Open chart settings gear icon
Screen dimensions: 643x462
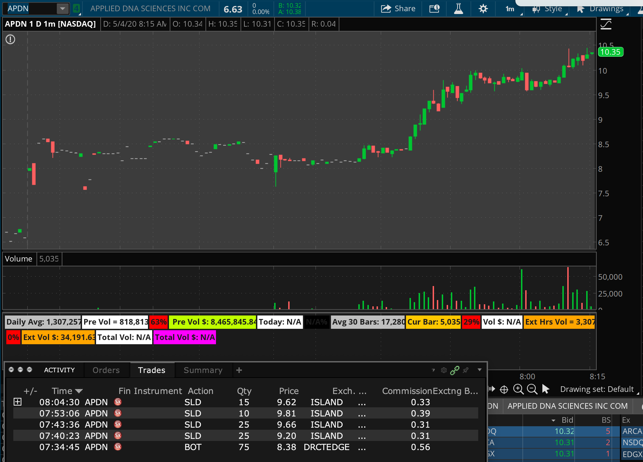click(483, 9)
